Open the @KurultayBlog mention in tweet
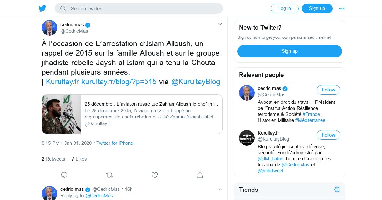Screen dimensions: 382x200 (x=195, y=82)
